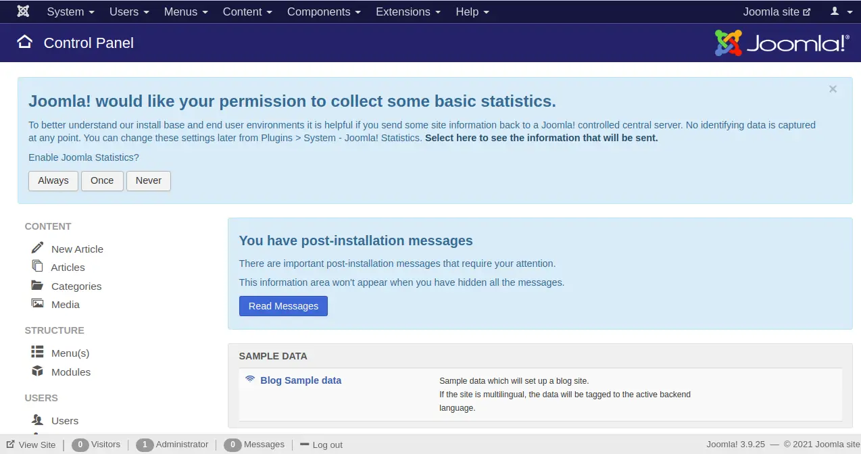Click the pencil icon beside New Article
The width and height of the screenshot is (861, 454).
point(37,247)
